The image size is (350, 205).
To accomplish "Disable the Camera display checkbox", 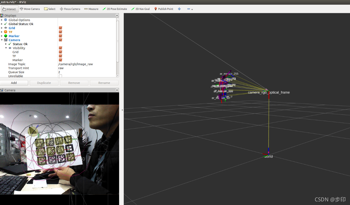I will [60, 40].
